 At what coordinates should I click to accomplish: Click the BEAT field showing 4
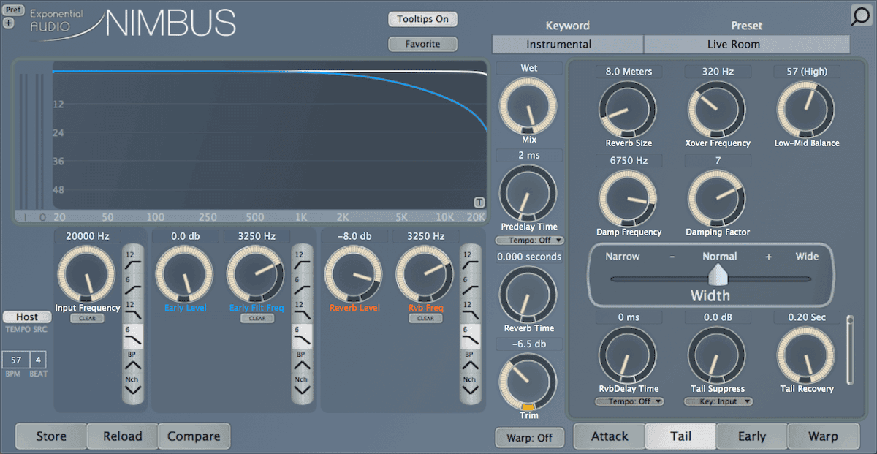pyautogui.click(x=38, y=360)
